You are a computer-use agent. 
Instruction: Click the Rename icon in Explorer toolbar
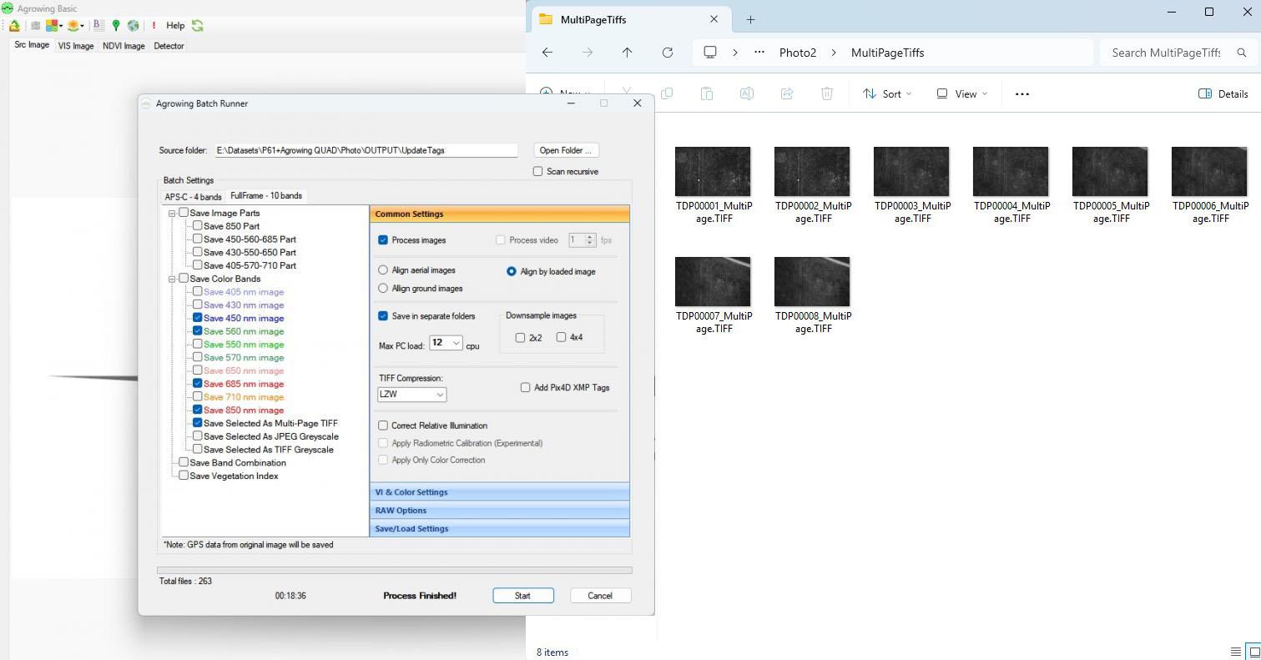tap(746, 94)
